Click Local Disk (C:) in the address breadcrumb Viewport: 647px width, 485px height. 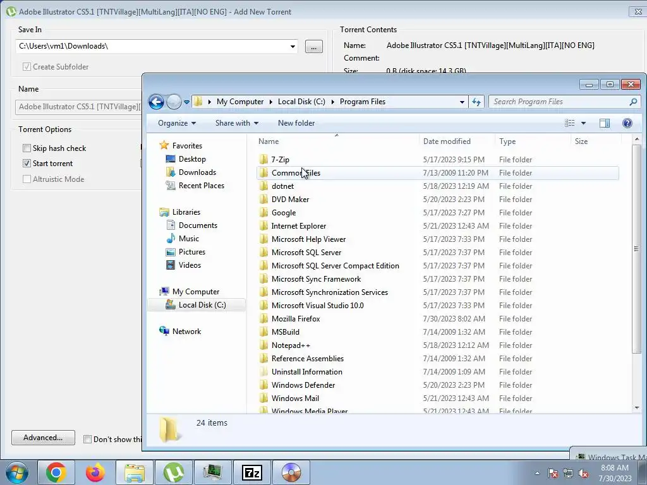(301, 102)
